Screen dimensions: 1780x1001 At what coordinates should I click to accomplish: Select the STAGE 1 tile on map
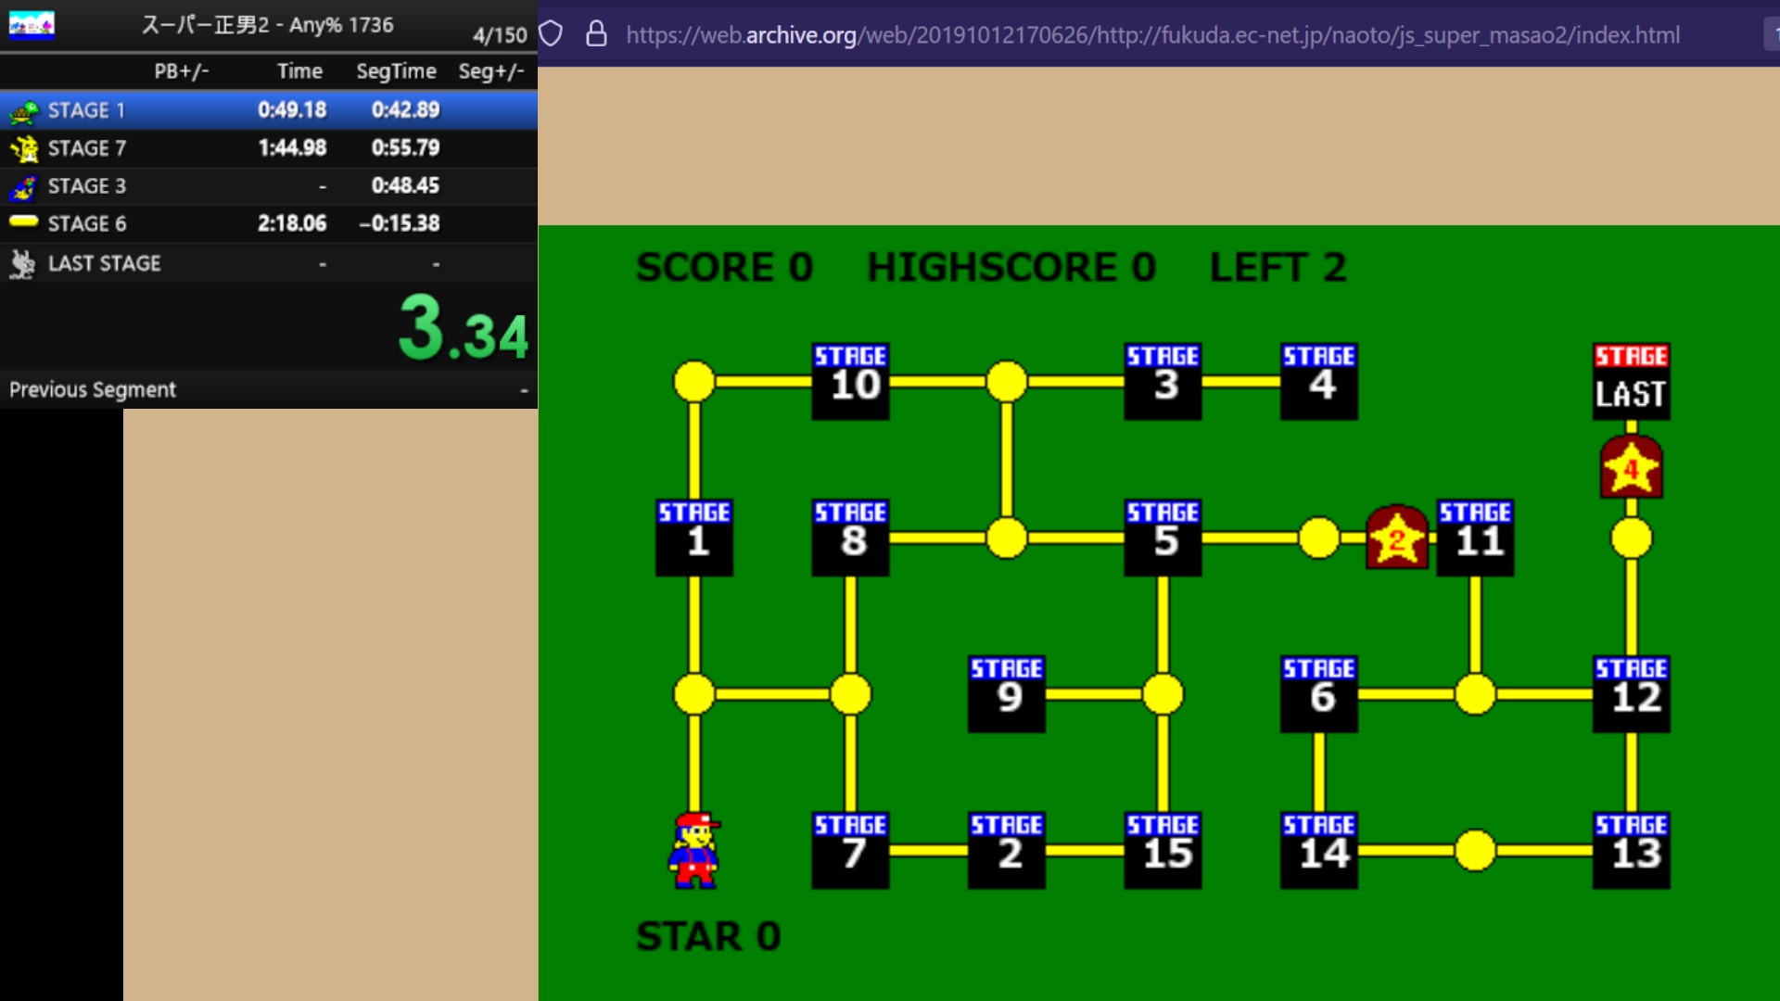click(694, 538)
